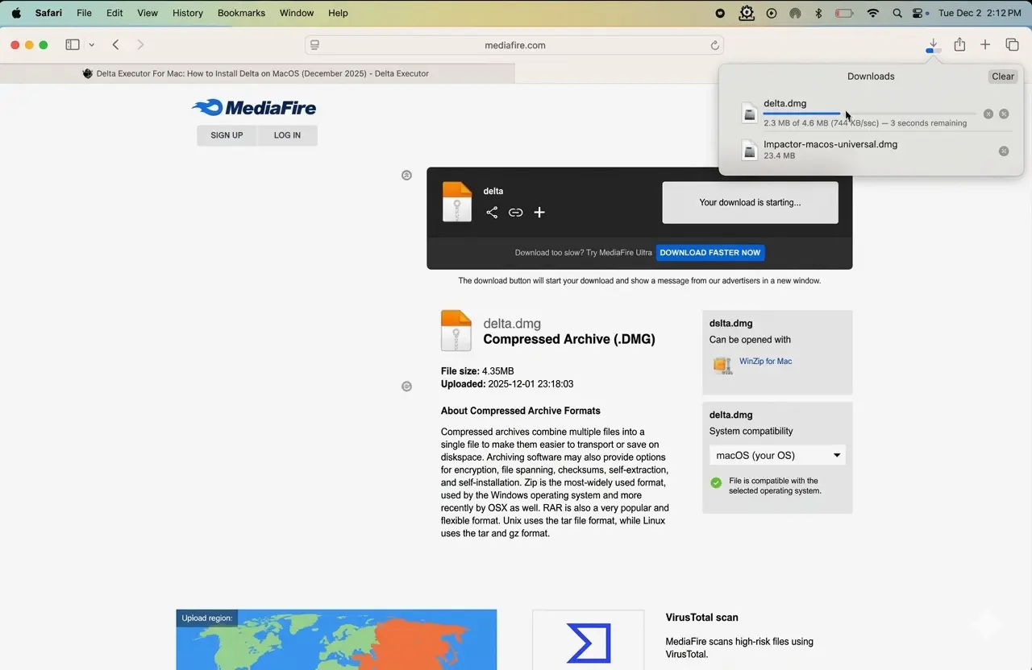Viewport: 1032px width, 670px height.
Task: Click the AirDrop menu bar icon
Action: pyautogui.click(x=795, y=13)
